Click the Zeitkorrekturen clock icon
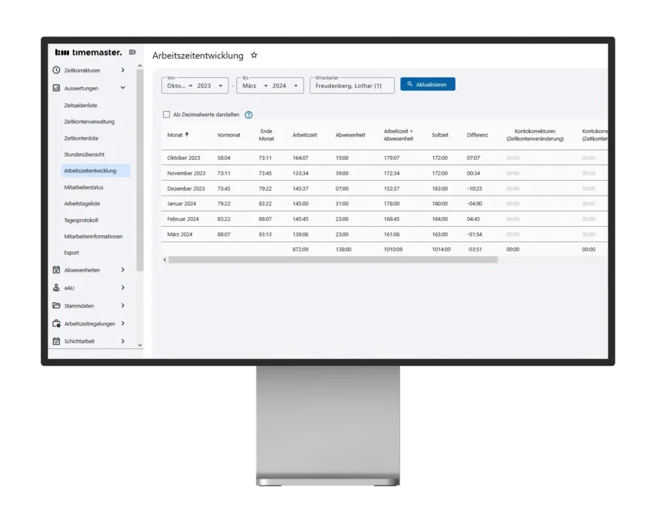 point(57,70)
